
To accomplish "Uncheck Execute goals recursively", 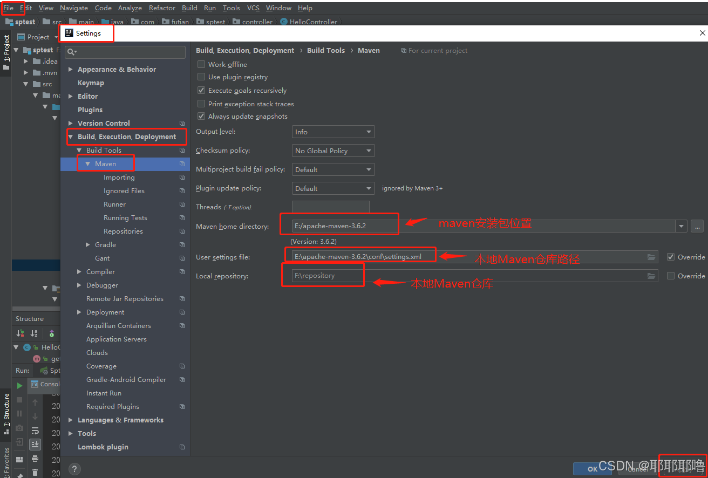I will pyautogui.click(x=201, y=91).
